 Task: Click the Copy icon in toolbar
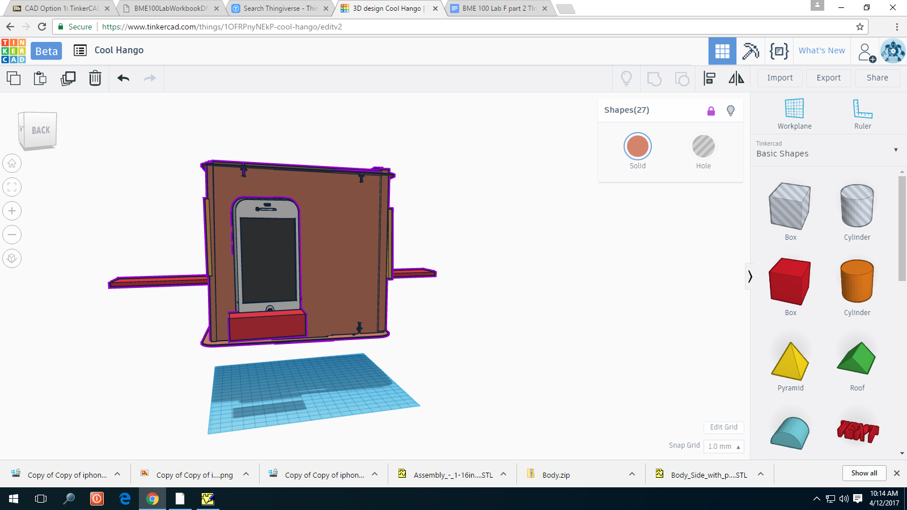(x=14, y=78)
